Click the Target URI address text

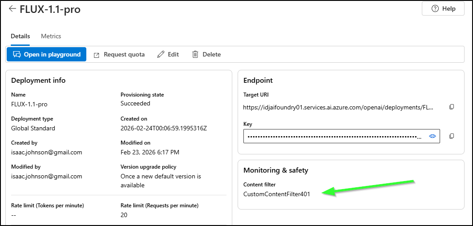337,107
